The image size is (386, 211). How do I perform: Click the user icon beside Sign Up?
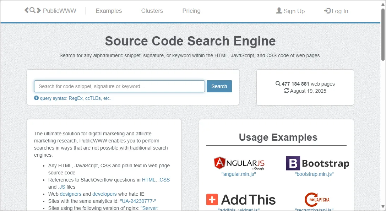click(279, 11)
